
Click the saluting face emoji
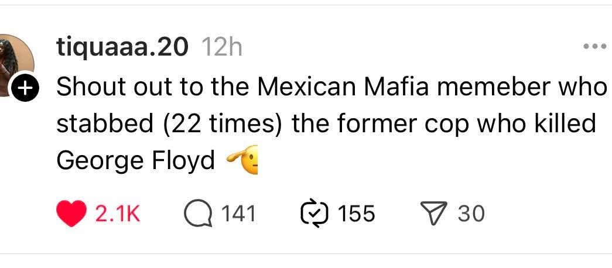(x=242, y=160)
